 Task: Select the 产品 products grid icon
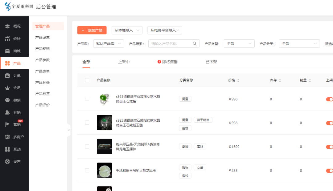(x=7, y=63)
